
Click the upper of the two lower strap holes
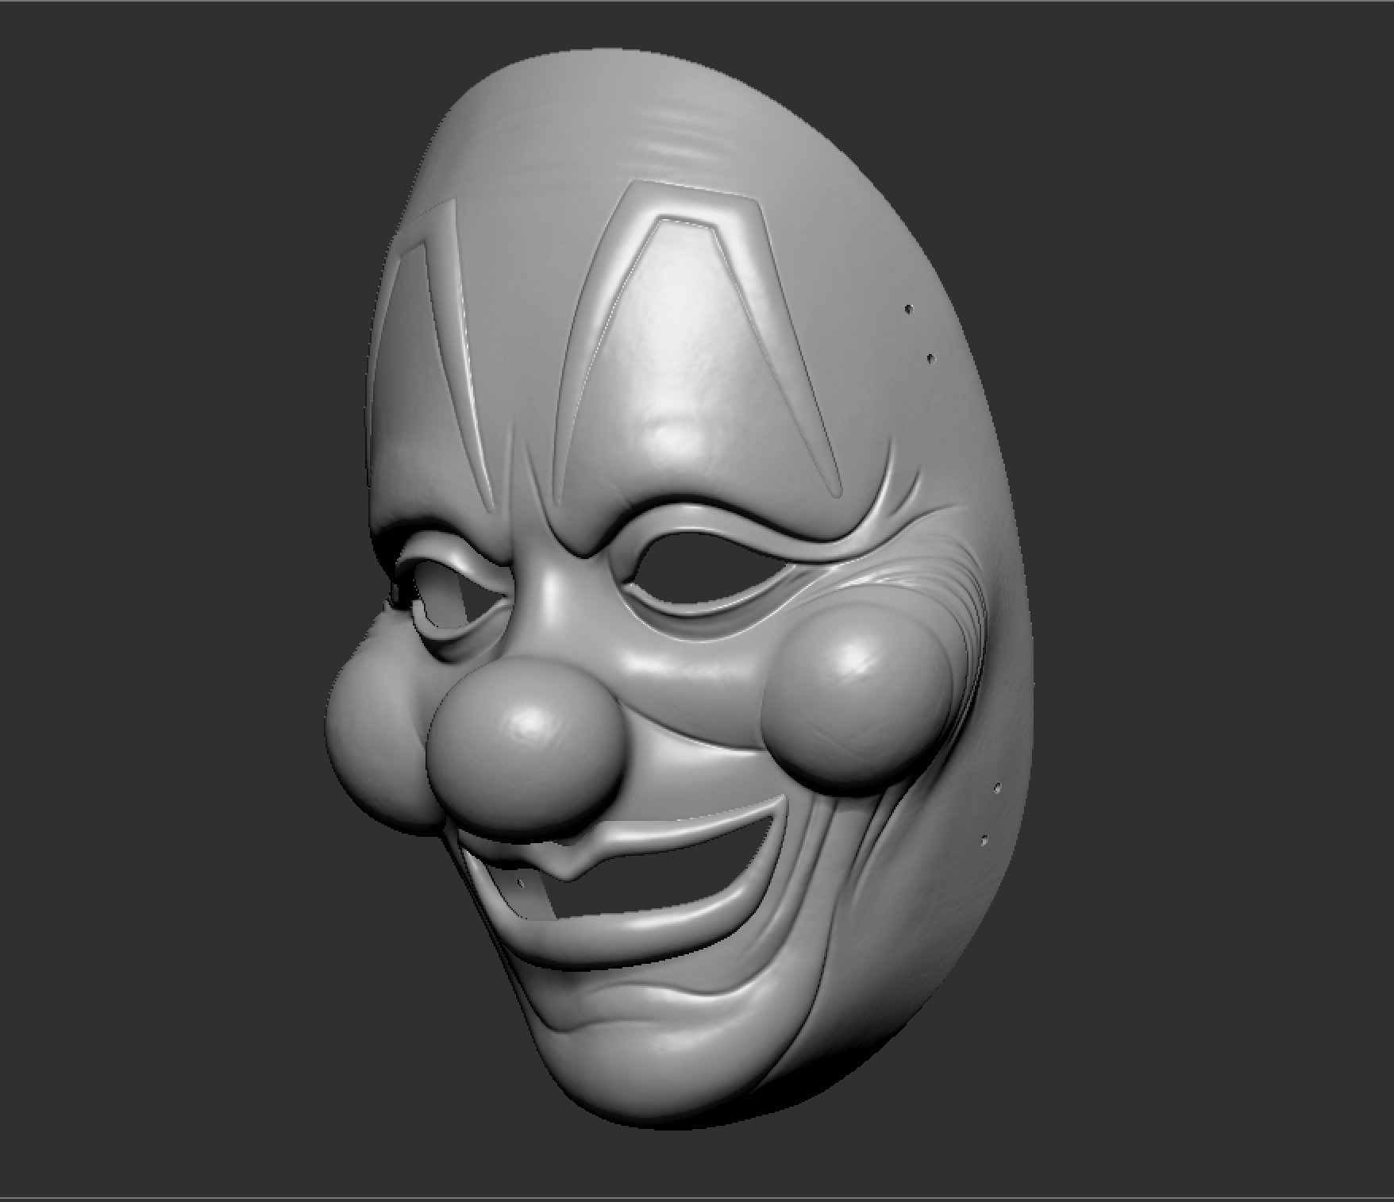[x=998, y=788]
